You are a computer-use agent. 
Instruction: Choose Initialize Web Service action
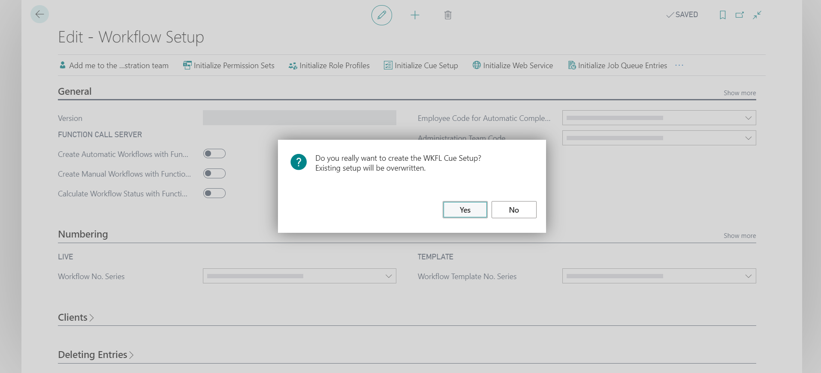[x=513, y=66]
